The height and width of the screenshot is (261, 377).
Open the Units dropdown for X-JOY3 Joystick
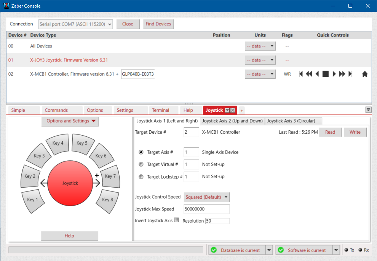(260, 60)
